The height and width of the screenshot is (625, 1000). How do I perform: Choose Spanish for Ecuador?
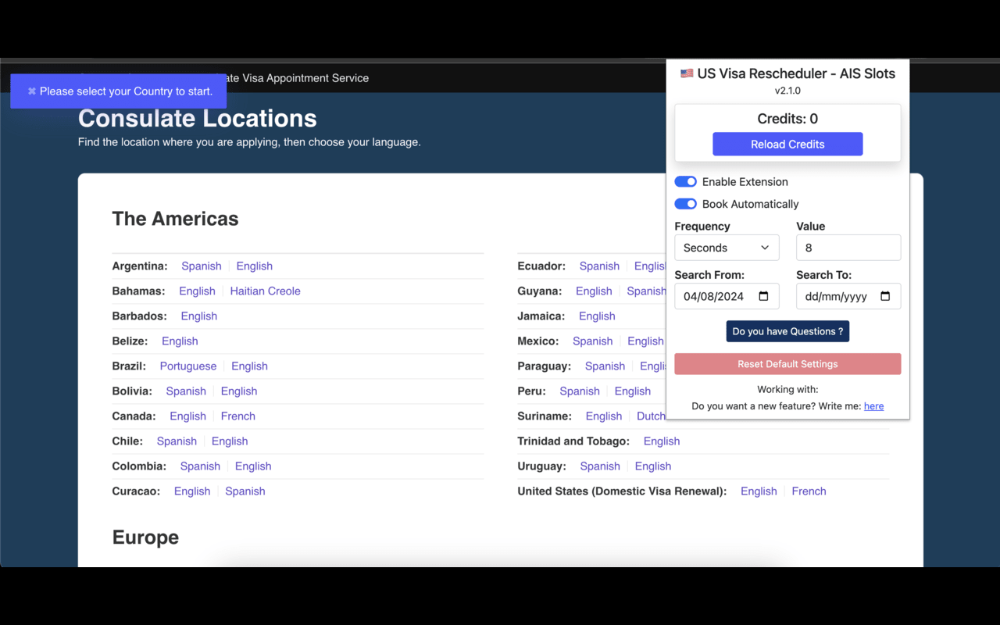pyautogui.click(x=599, y=266)
